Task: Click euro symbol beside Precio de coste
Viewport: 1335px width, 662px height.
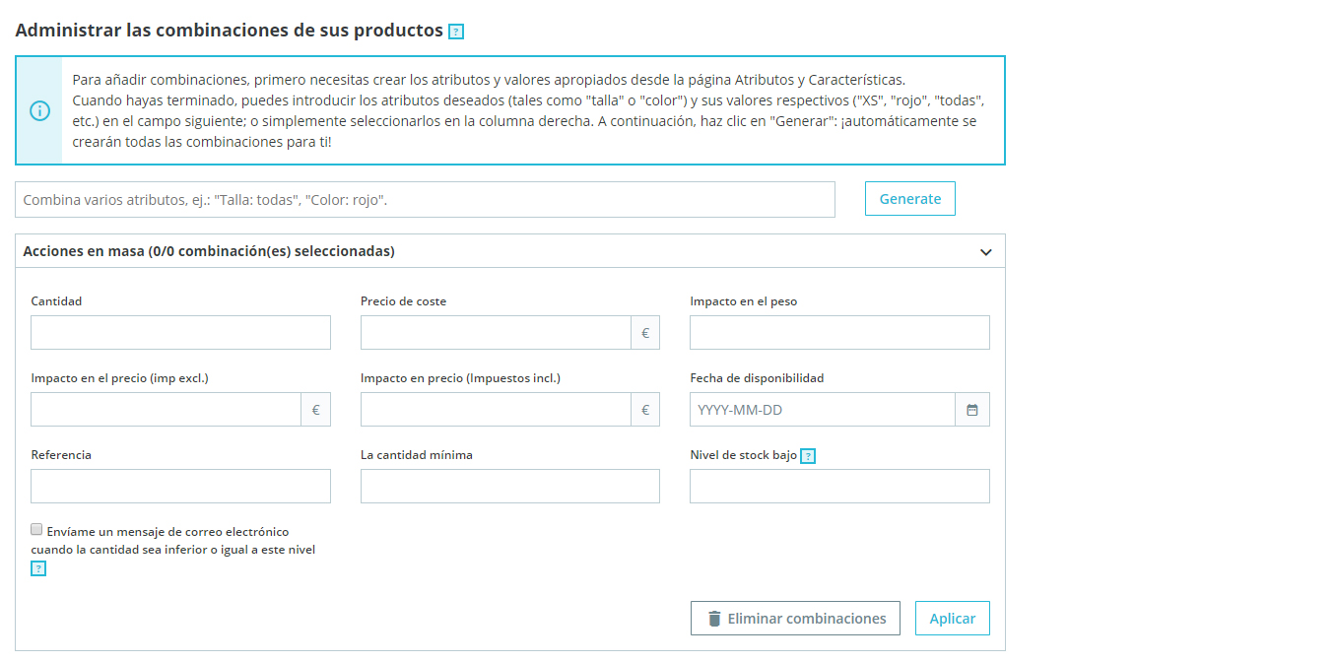Action: [645, 333]
